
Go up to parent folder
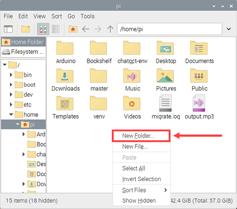(110, 29)
